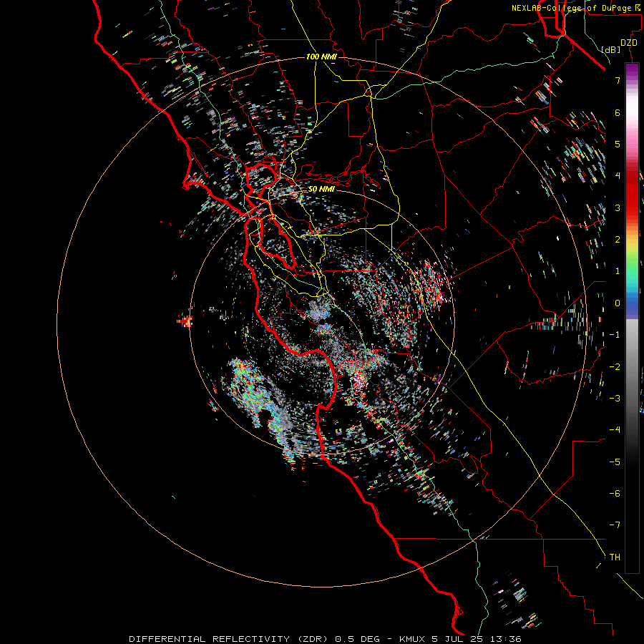The width and height of the screenshot is (644, 644).
Task: Click the "-7" value on color scale
Action: point(615,525)
